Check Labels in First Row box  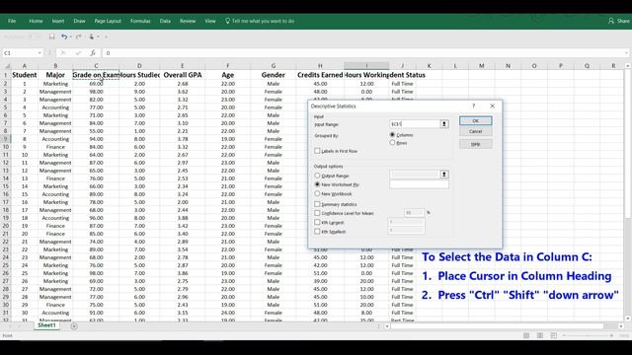pyautogui.click(x=317, y=151)
